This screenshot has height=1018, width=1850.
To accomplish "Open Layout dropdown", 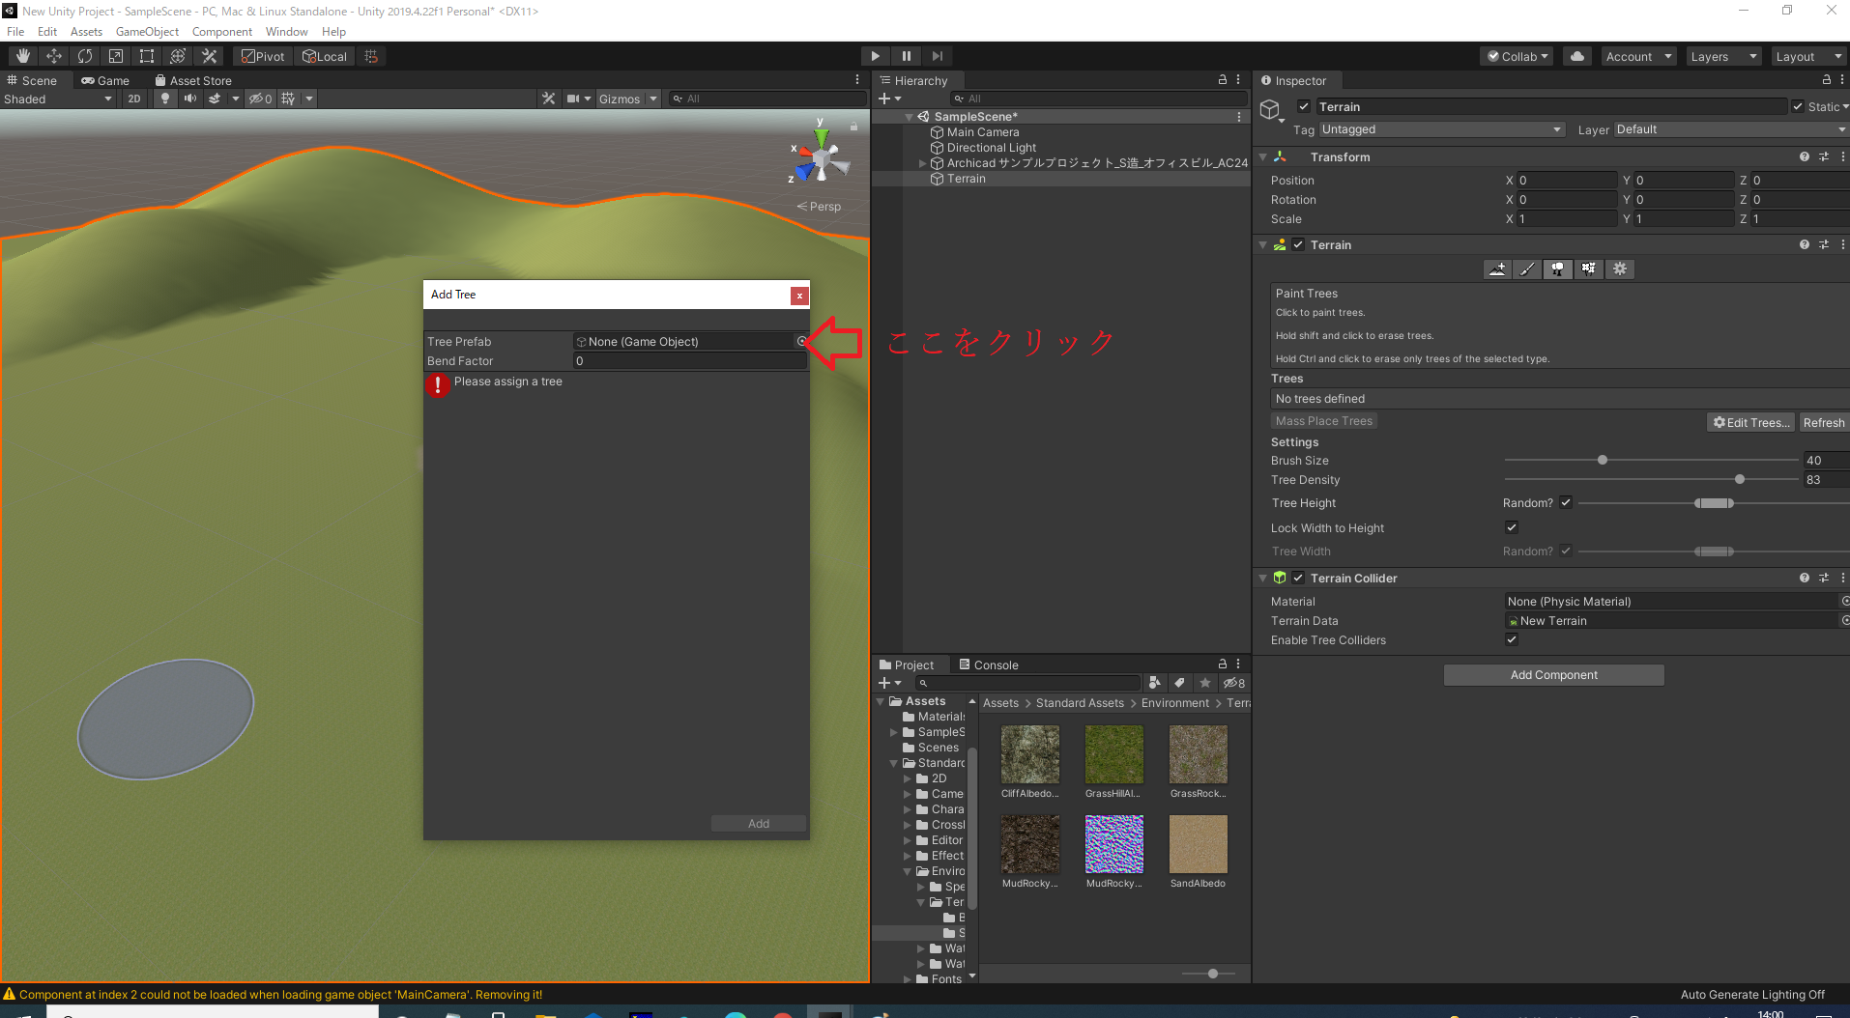I will point(1808,56).
